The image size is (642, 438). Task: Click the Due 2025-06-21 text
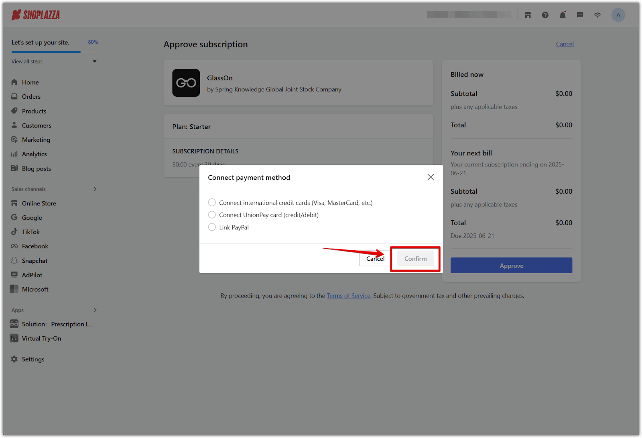pyautogui.click(x=472, y=236)
